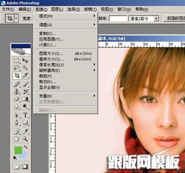Open the Crop tool preset picker arrow
Image resolution: width=185 pixels, height=173 pixels.
tap(16, 19)
